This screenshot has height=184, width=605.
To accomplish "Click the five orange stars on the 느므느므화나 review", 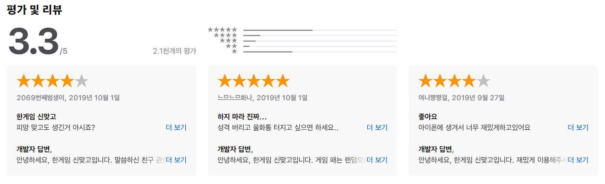I will tap(253, 81).
